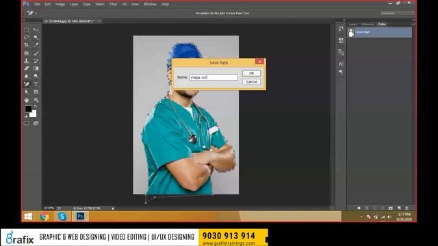Select the Crop tool
Viewport: 438px width, 246px height.
tap(27, 45)
